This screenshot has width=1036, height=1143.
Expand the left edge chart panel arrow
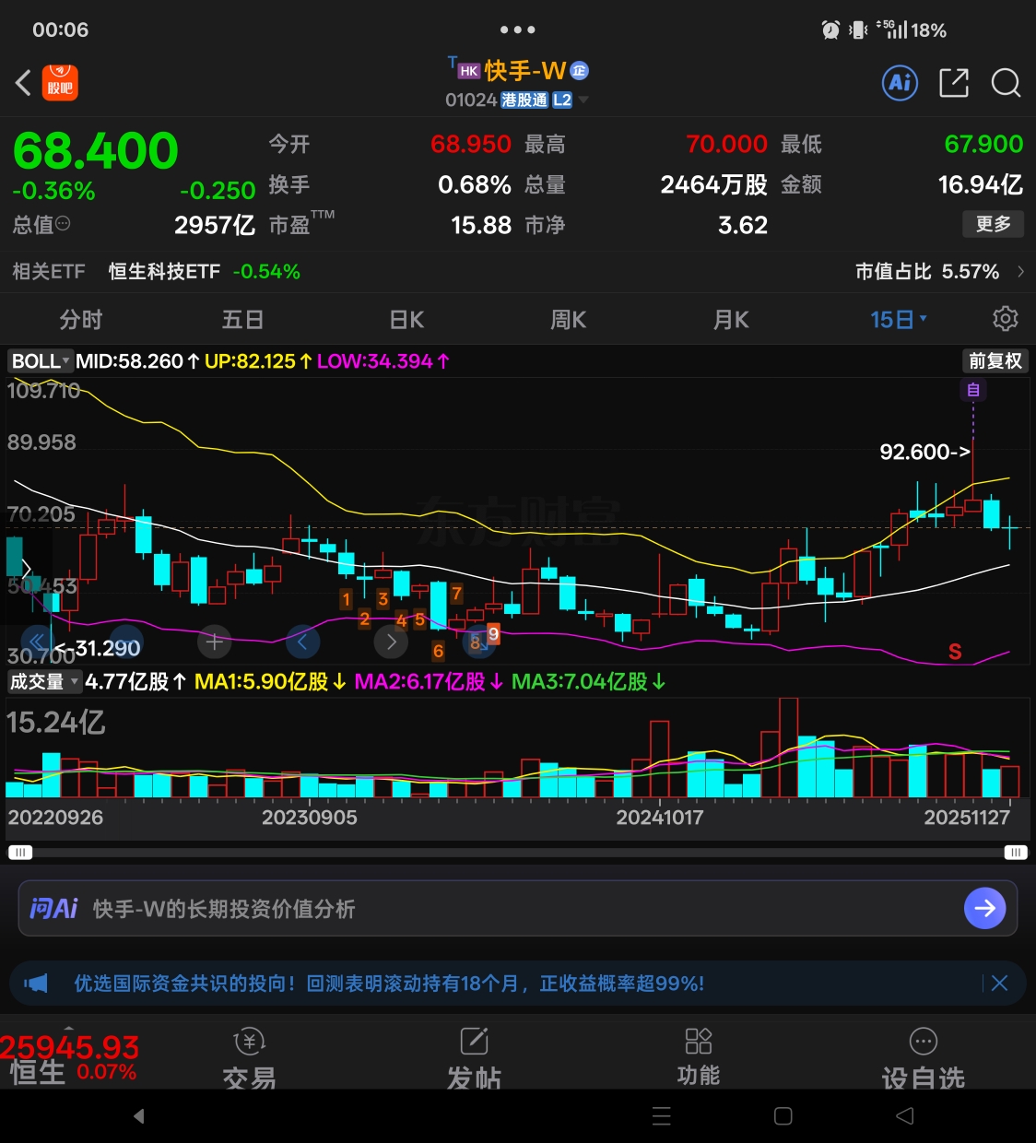pos(26,570)
